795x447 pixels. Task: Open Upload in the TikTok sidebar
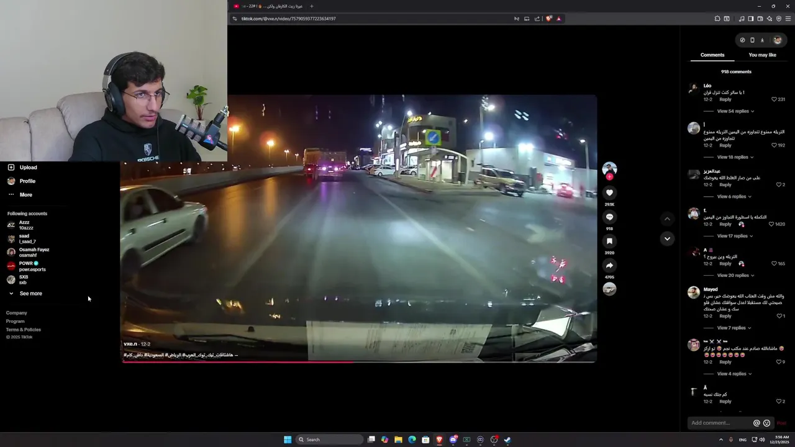tap(22, 167)
